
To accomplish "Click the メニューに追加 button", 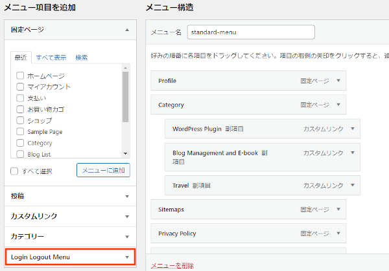I will click(x=103, y=170).
